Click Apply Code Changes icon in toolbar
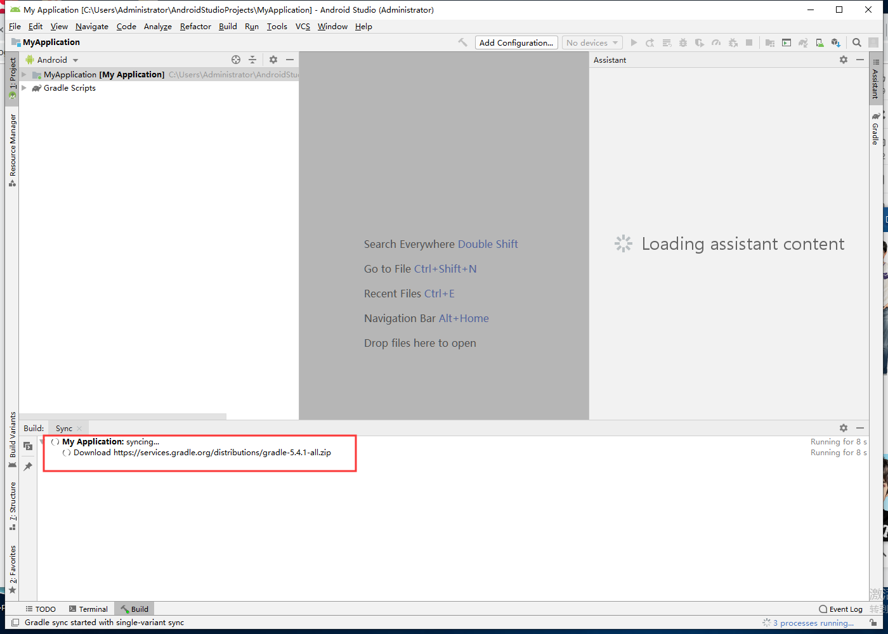The width and height of the screenshot is (888, 634). click(667, 42)
